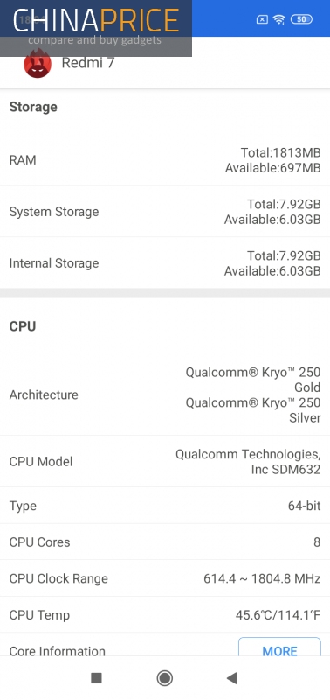
Task: Tap the circular home navigation button
Action: [x=165, y=678]
